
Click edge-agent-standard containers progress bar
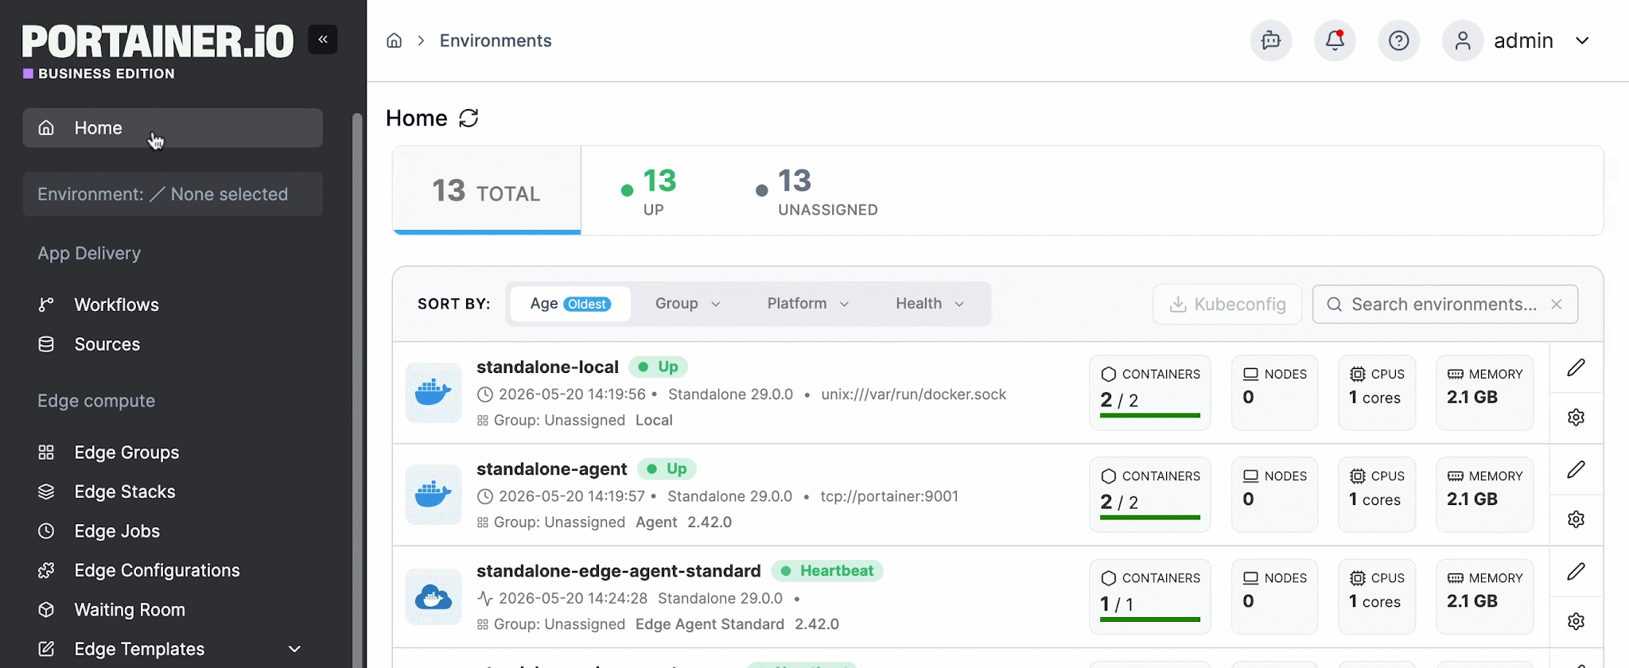(1150, 619)
